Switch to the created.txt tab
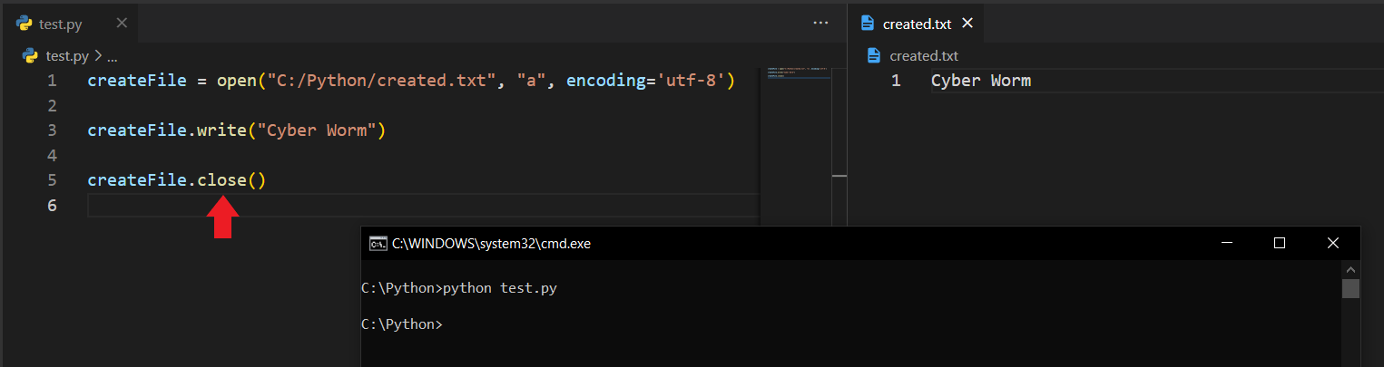 (917, 24)
